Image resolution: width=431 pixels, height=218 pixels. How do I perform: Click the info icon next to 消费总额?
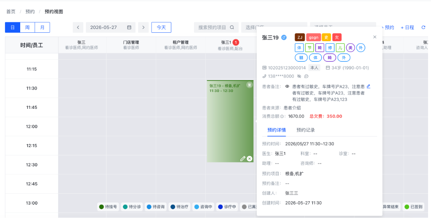point(282,116)
